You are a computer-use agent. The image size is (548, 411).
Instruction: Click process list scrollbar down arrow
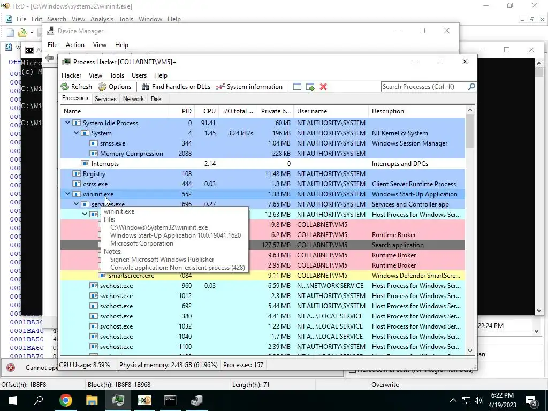[470, 351]
